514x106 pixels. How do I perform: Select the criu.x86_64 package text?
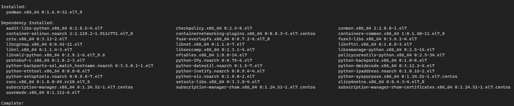(x=37, y=39)
